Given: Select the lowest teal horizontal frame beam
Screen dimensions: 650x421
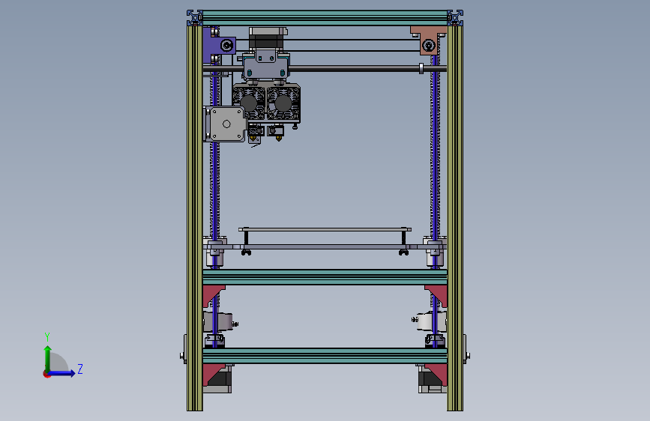Looking at the screenshot, I should pos(325,356).
